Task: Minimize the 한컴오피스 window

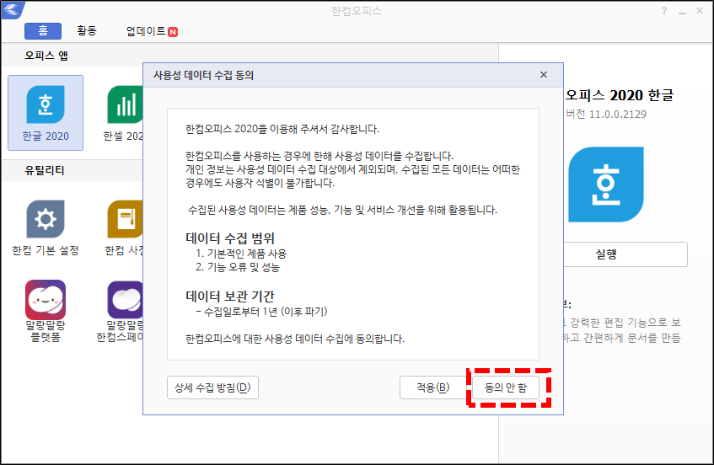Action: point(682,12)
